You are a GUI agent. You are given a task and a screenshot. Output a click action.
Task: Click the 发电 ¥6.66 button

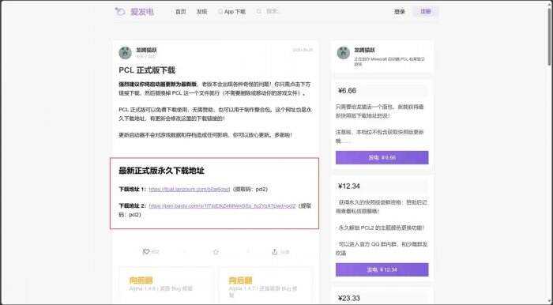click(382, 157)
